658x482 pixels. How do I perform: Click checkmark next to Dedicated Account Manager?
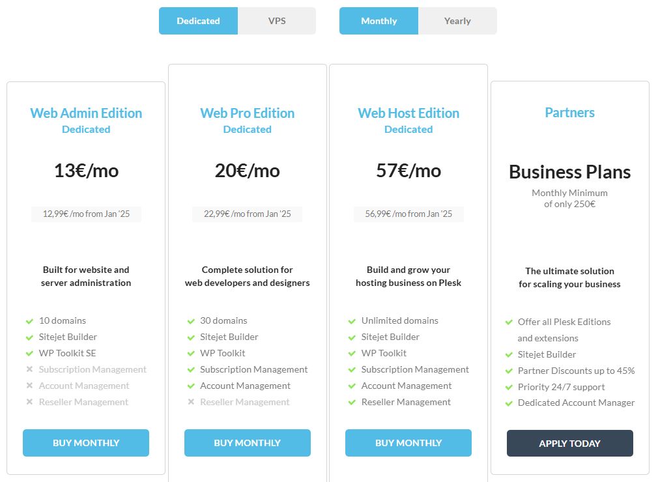coord(509,403)
